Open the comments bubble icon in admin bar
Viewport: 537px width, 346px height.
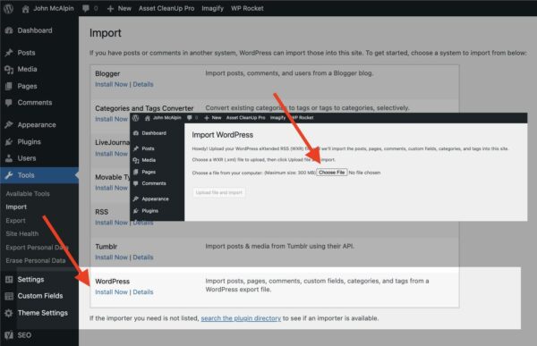coord(86,8)
